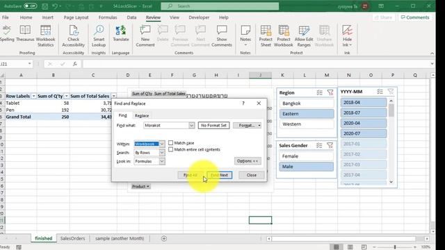Click Find Next button
Image resolution: width=445 pixels, height=250 pixels.
click(220, 175)
